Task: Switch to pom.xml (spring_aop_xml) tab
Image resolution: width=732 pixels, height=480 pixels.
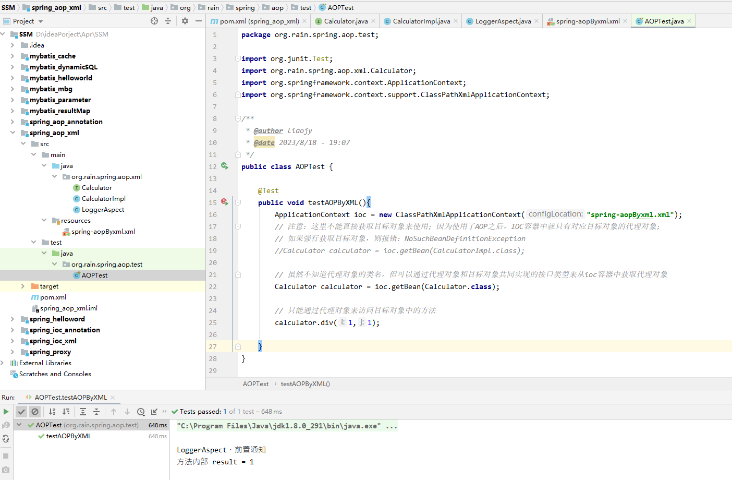Action: click(259, 21)
